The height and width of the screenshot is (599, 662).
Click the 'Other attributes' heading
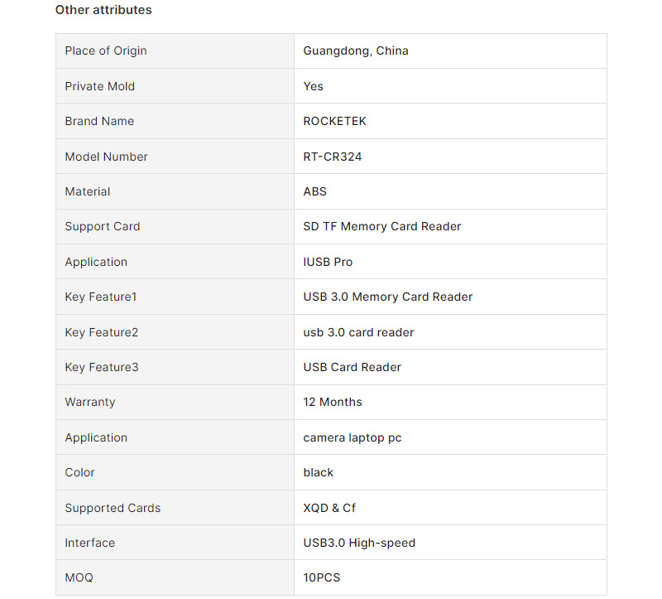coord(103,10)
